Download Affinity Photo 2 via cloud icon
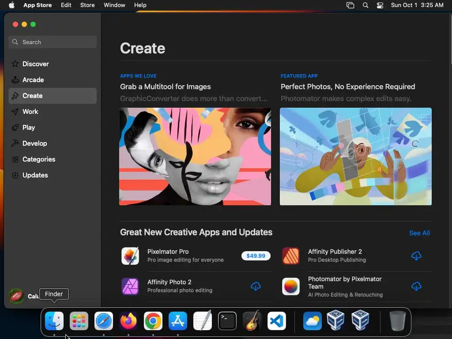Viewport: 452px width, 339px height. pos(256,286)
